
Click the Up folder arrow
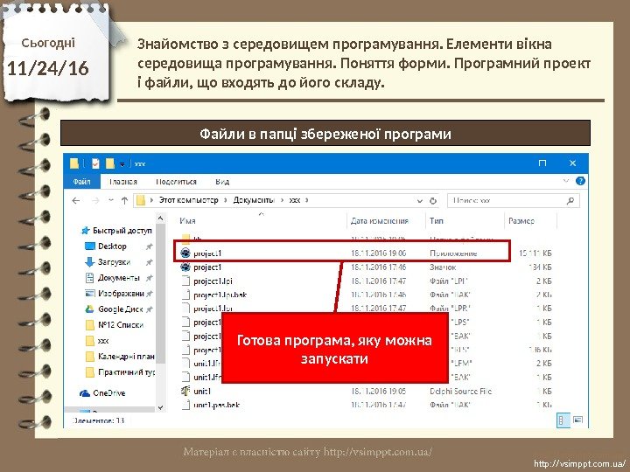(124, 200)
